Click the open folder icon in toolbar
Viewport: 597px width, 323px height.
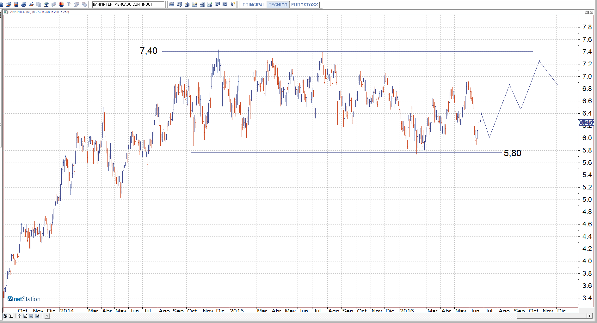tap(9, 4)
